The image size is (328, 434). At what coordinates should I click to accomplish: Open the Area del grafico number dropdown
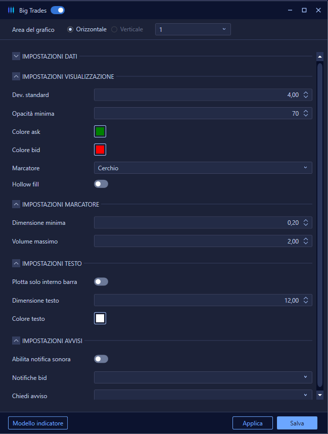193,29
